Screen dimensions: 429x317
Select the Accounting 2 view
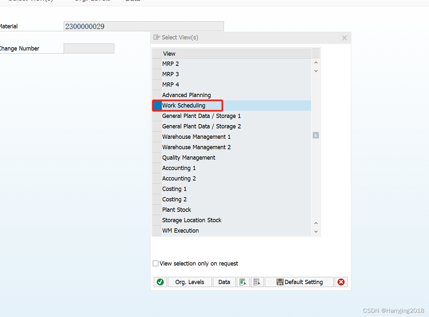pos(179,179)
